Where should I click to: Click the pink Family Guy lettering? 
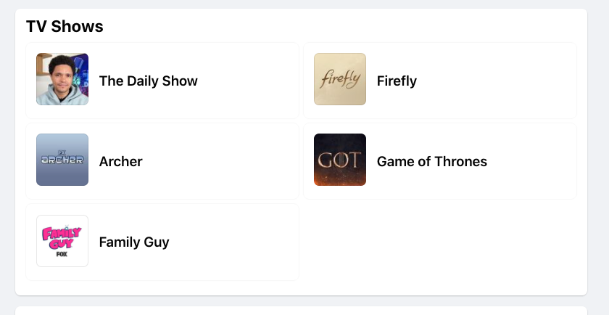click(x=62, y=237)
